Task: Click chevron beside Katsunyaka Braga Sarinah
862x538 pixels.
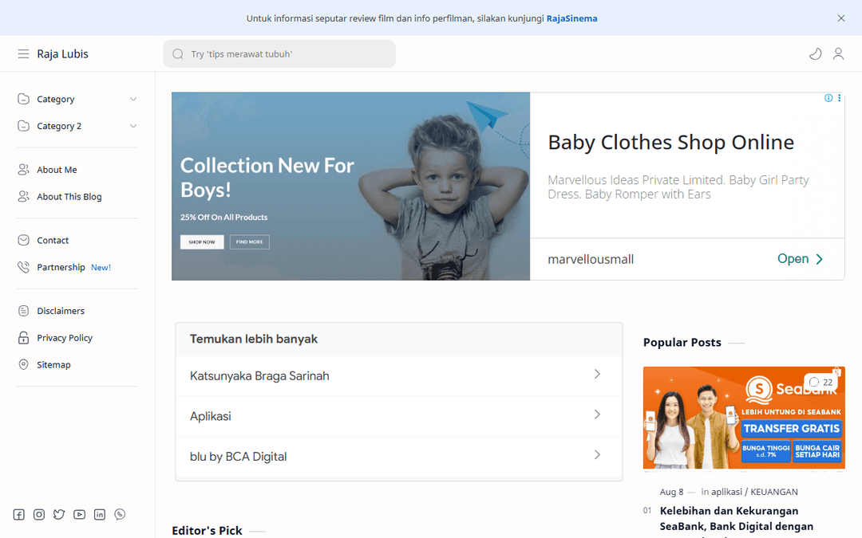Action: tap(597, 375)
